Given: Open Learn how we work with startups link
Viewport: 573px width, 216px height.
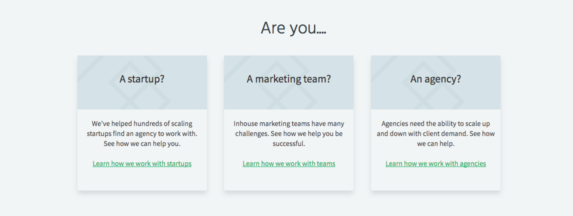Looking at the screenshot, I should coord(142,163).
